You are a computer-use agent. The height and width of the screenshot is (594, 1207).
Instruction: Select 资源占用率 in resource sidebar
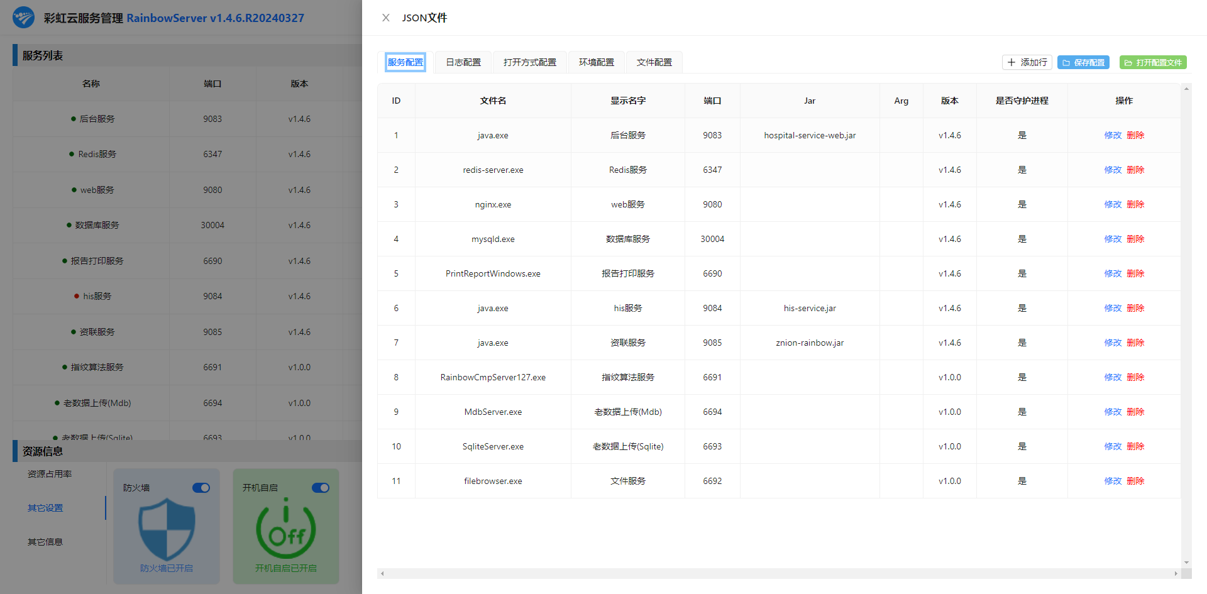(x=50, y=474)
